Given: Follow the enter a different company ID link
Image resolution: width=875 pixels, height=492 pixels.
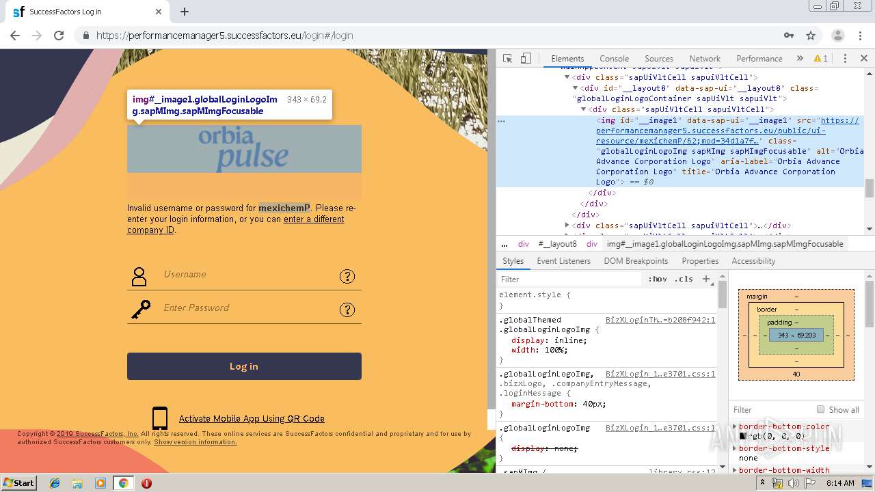Looking at the screenshot, I should [x=236, y=225].
